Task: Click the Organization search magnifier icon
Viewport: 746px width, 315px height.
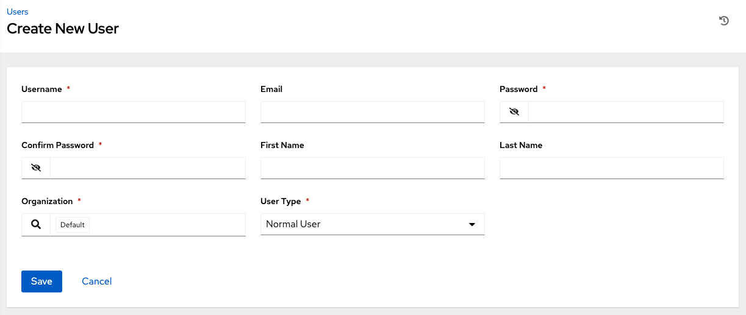Action: 36,224
